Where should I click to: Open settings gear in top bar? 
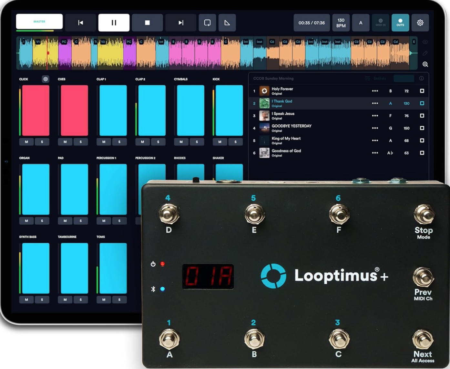(x=420, y=23)
